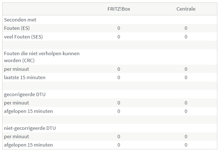Click Centrale value for veel Fouten (SES)
The height and width of the screenshot is (151, 219).
pyautogui.click(x=186, y=37)
